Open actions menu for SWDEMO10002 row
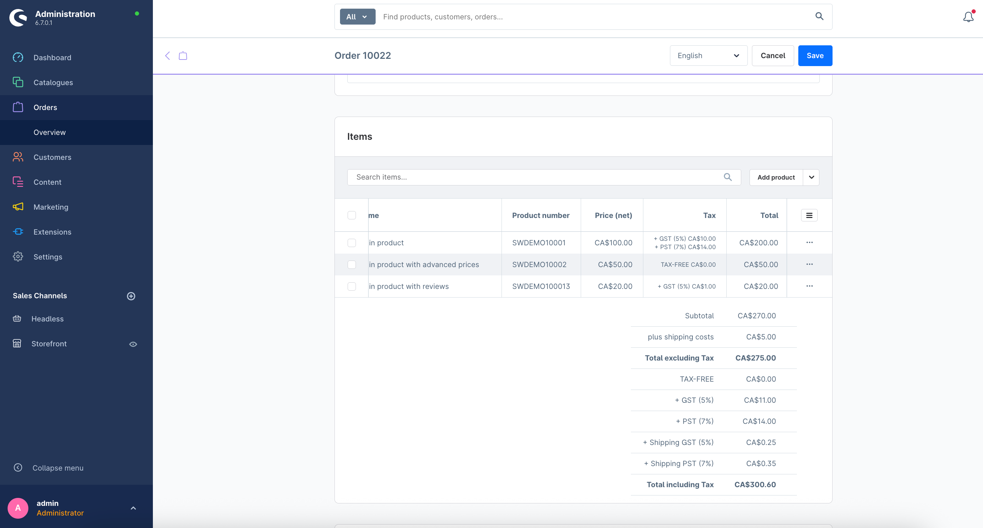 [x=809, y=264]
